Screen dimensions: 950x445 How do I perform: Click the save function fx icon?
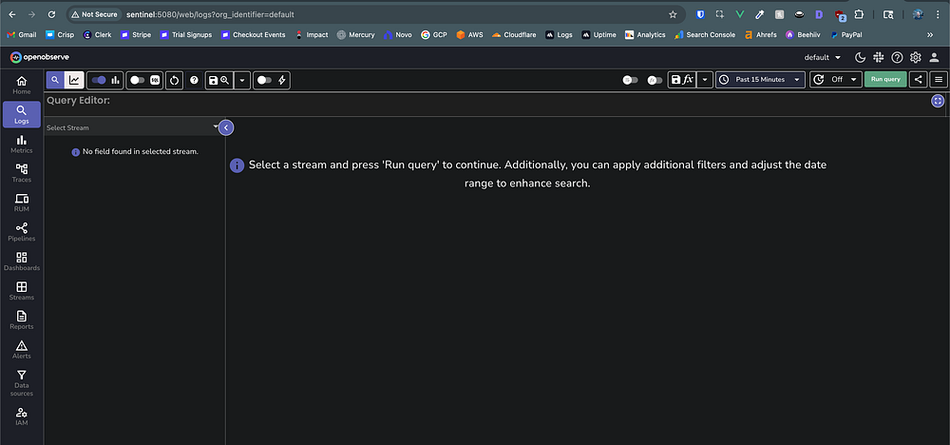(681, 80)
